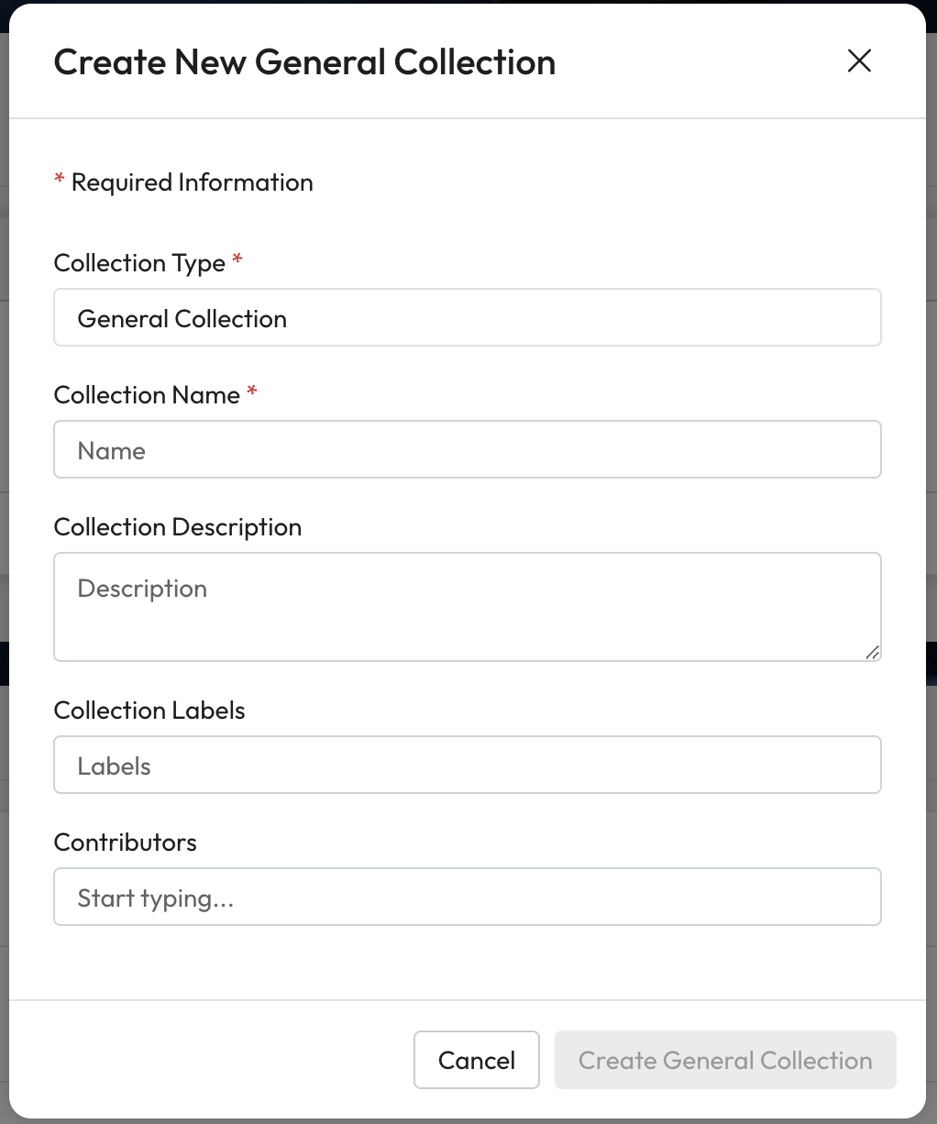Image resolution: width=937 pixels, height=1124 pixels.
Task: Focus the Collection Description text area
Action: pyautogui.click(x=467, y=606)
